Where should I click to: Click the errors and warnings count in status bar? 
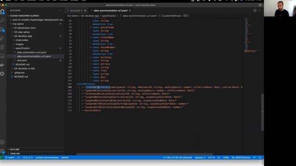[28, 158]
